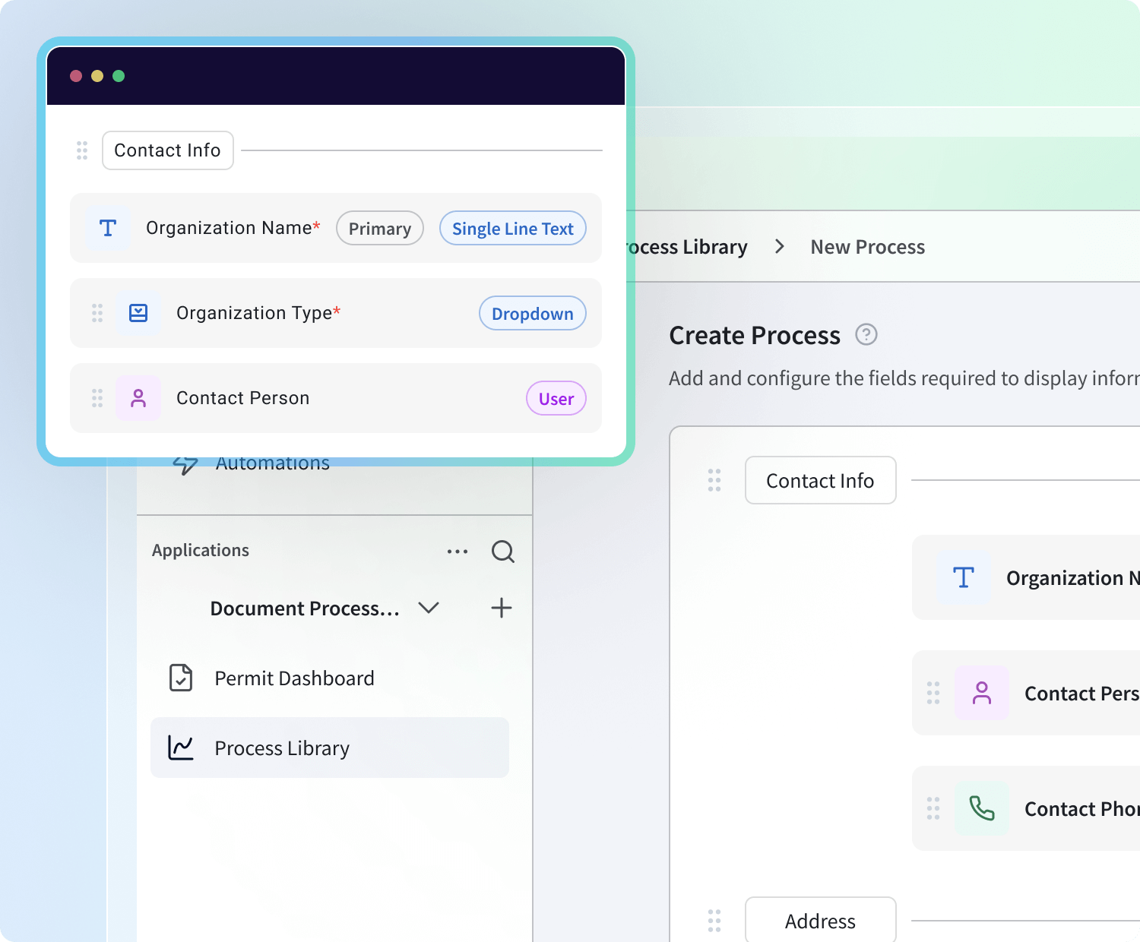The height and width of the screenshot is (942, 1140).
Task: Click the search icon beside Applications
Action: tap(502, 551)
